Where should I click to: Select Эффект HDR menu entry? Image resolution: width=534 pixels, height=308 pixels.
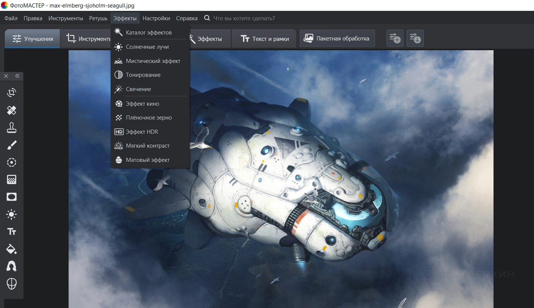click(x=142, y=132)
